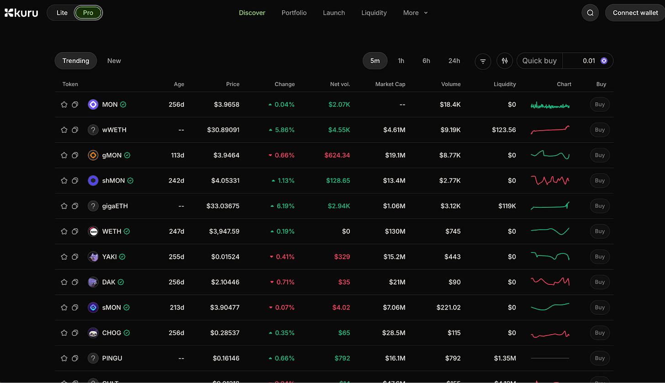The height and width of the screenshot is (383, 665).
Task: Click the shMON token logo
Action: click(93, 181)
